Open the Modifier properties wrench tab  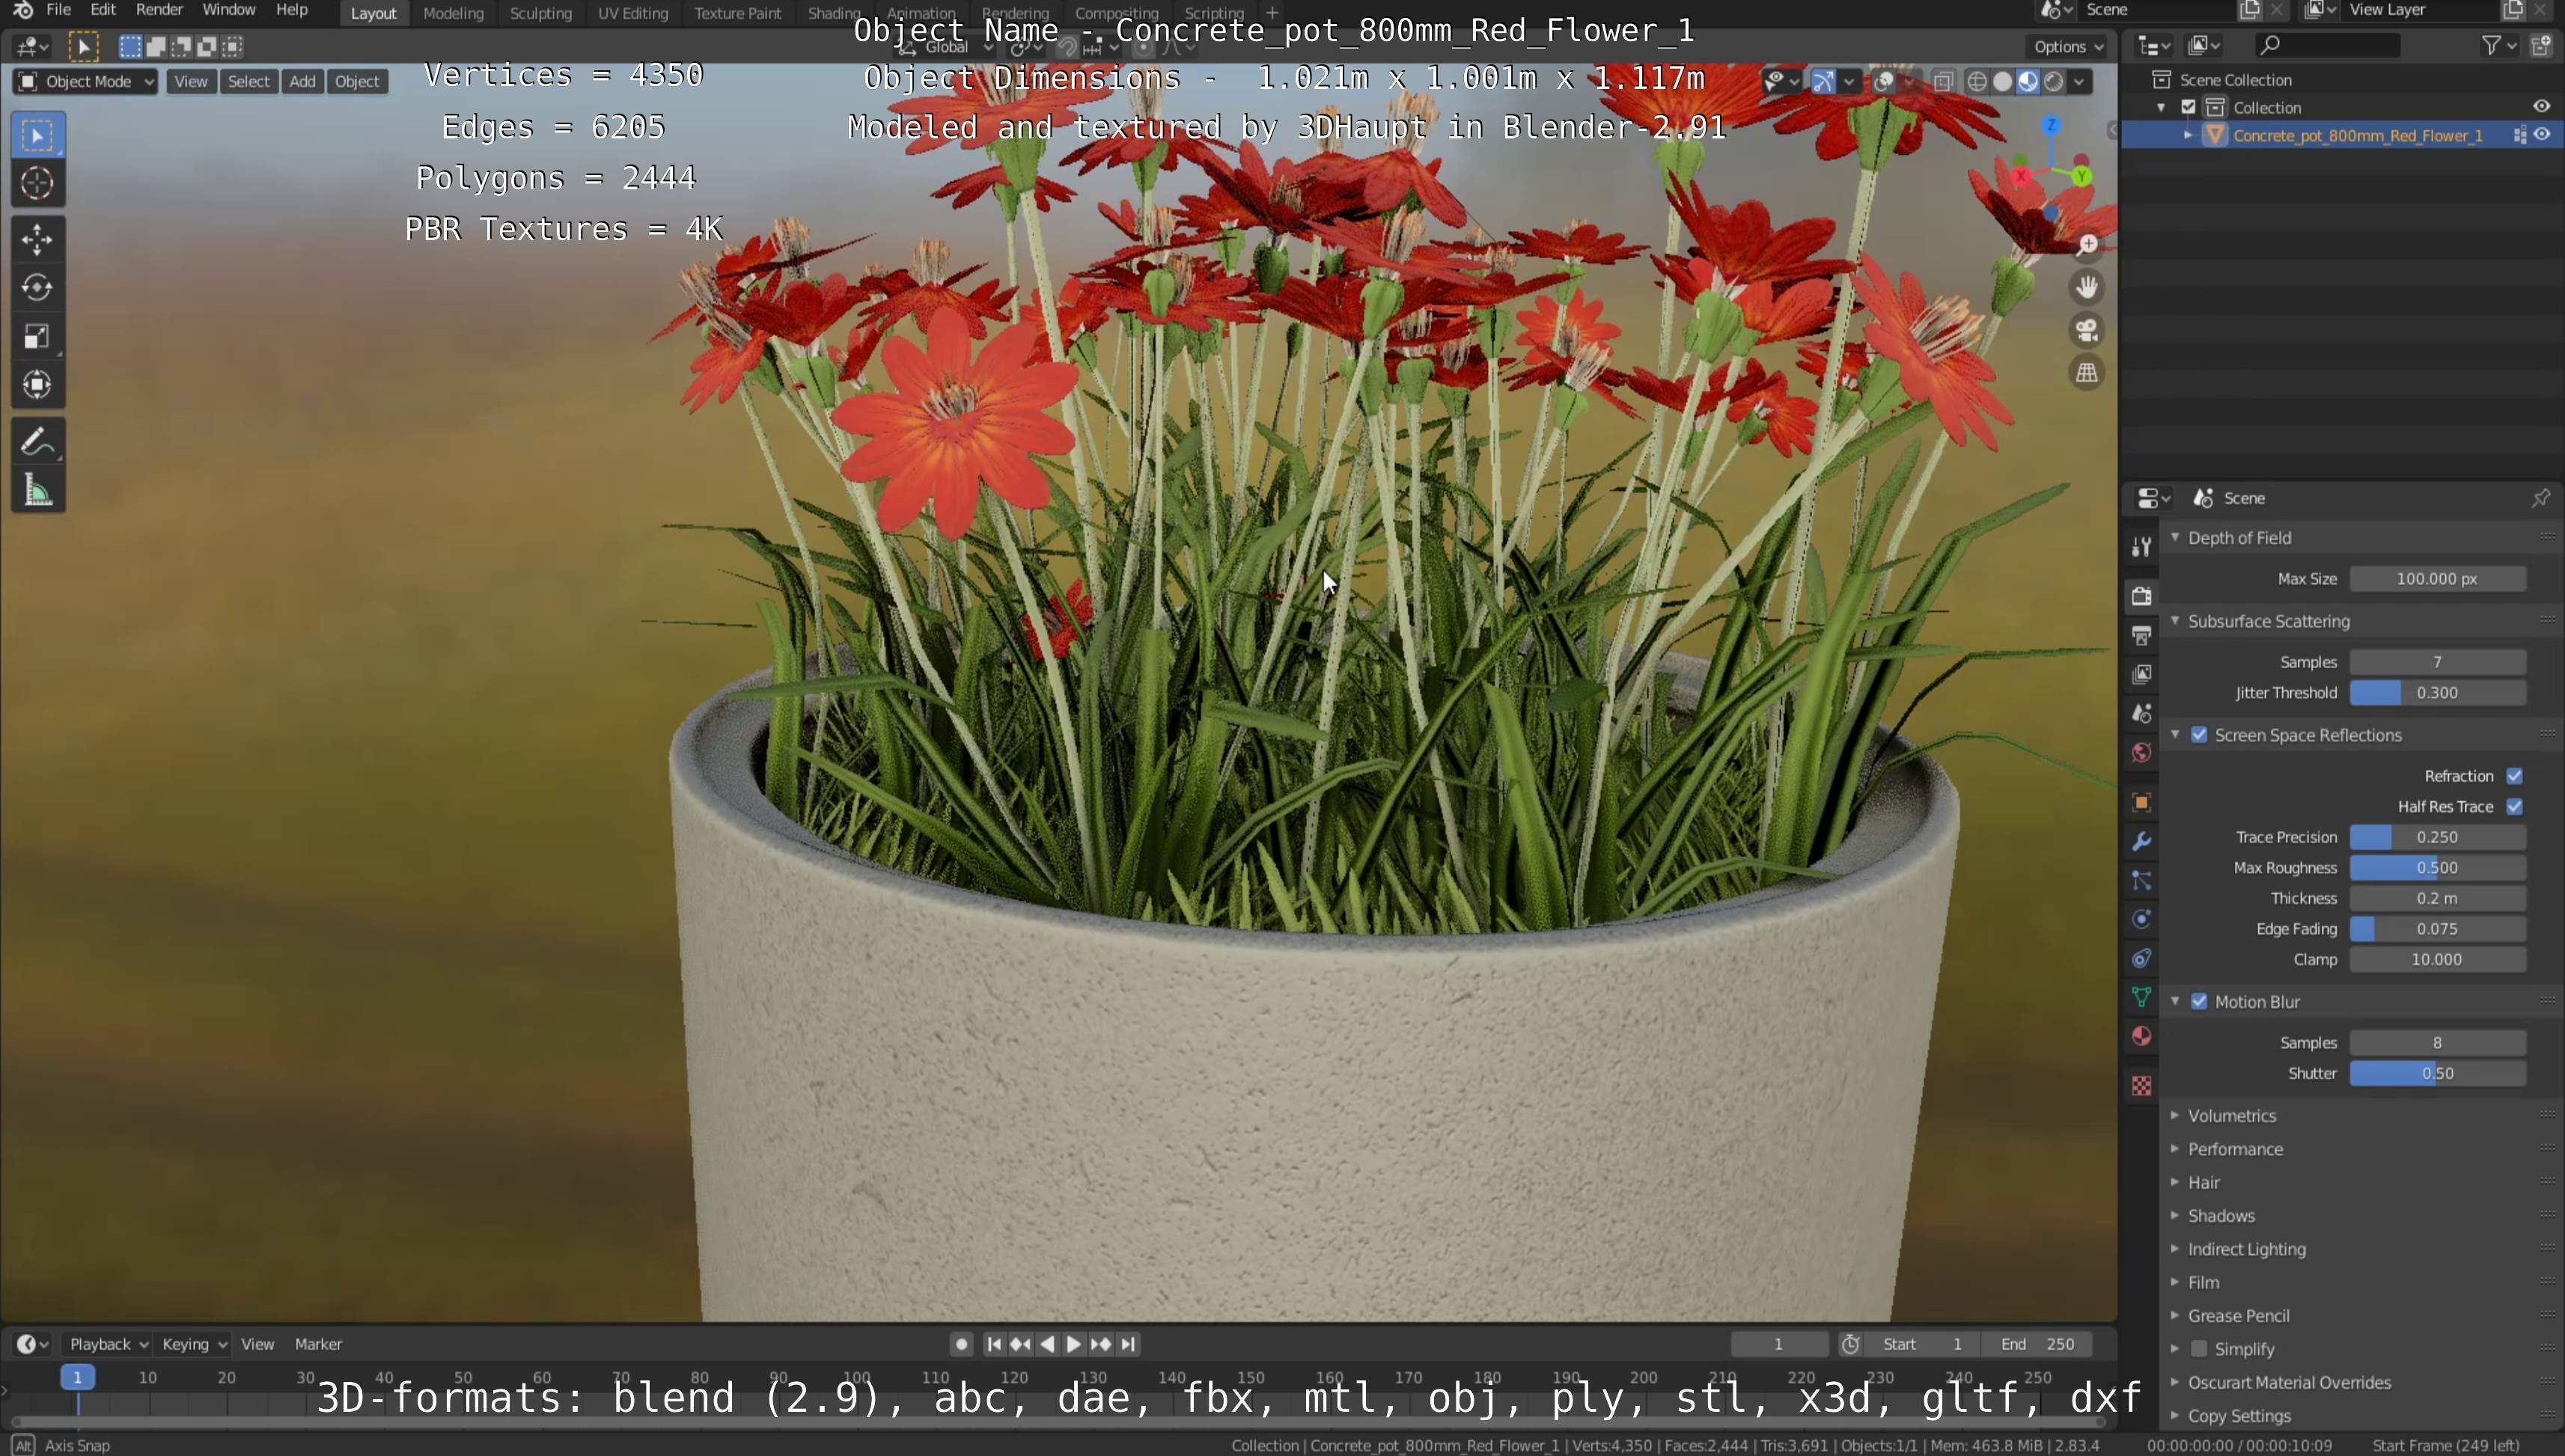[2141, 841]
